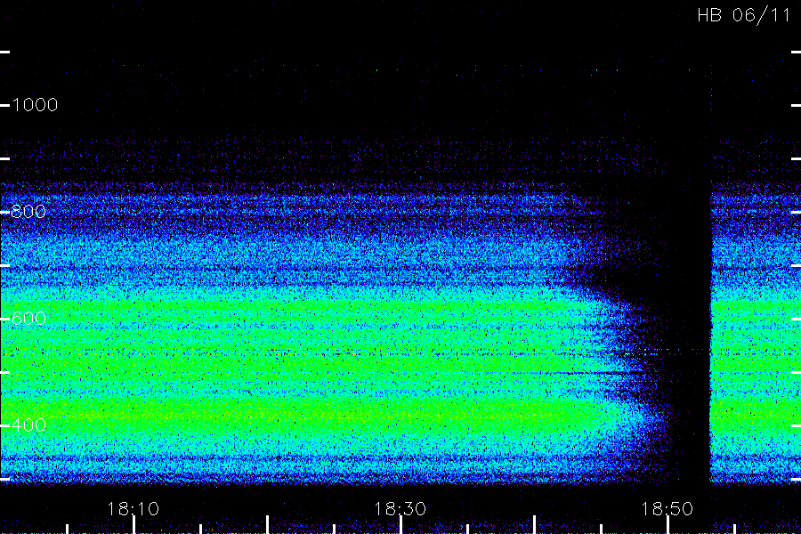
Task: Click the tick mark below 18:30
Action: tap(400, 525)
